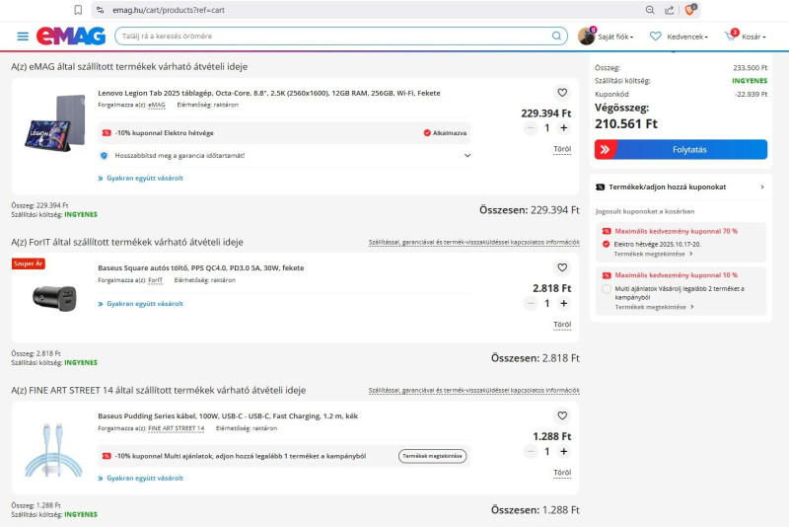Click the search magnifier icon in eMAG search bar
This screenshot has width=789, height=527.
pos(556,36)
